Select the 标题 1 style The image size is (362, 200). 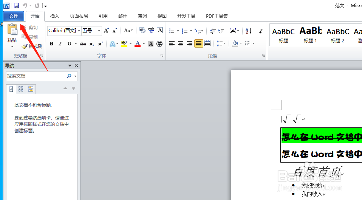310,35
